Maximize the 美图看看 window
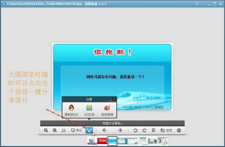Image resolution: width=225 pixels, height=147 pixels. coord(214,4)
